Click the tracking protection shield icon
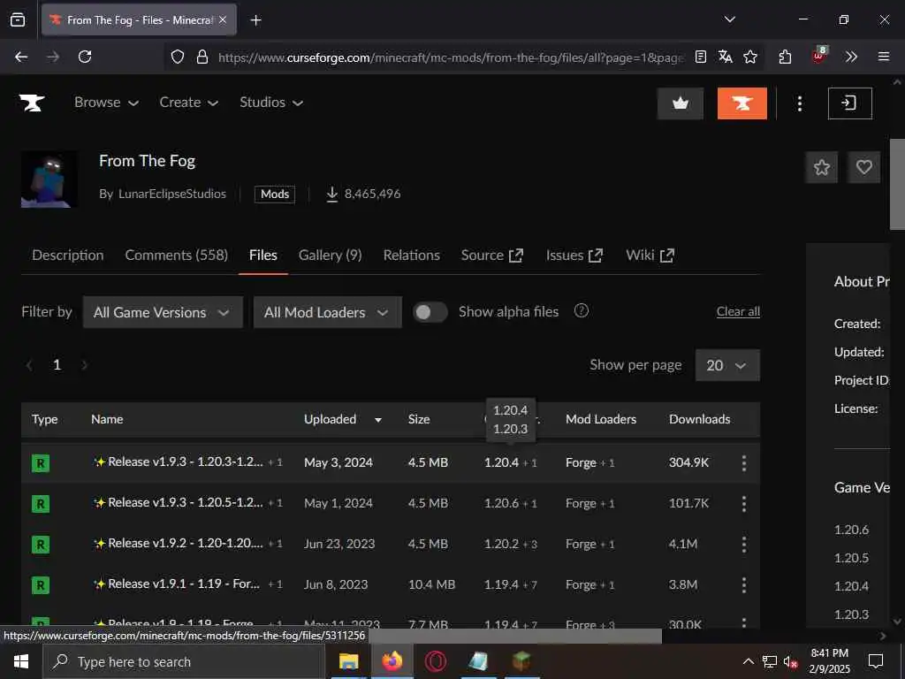 177,57
